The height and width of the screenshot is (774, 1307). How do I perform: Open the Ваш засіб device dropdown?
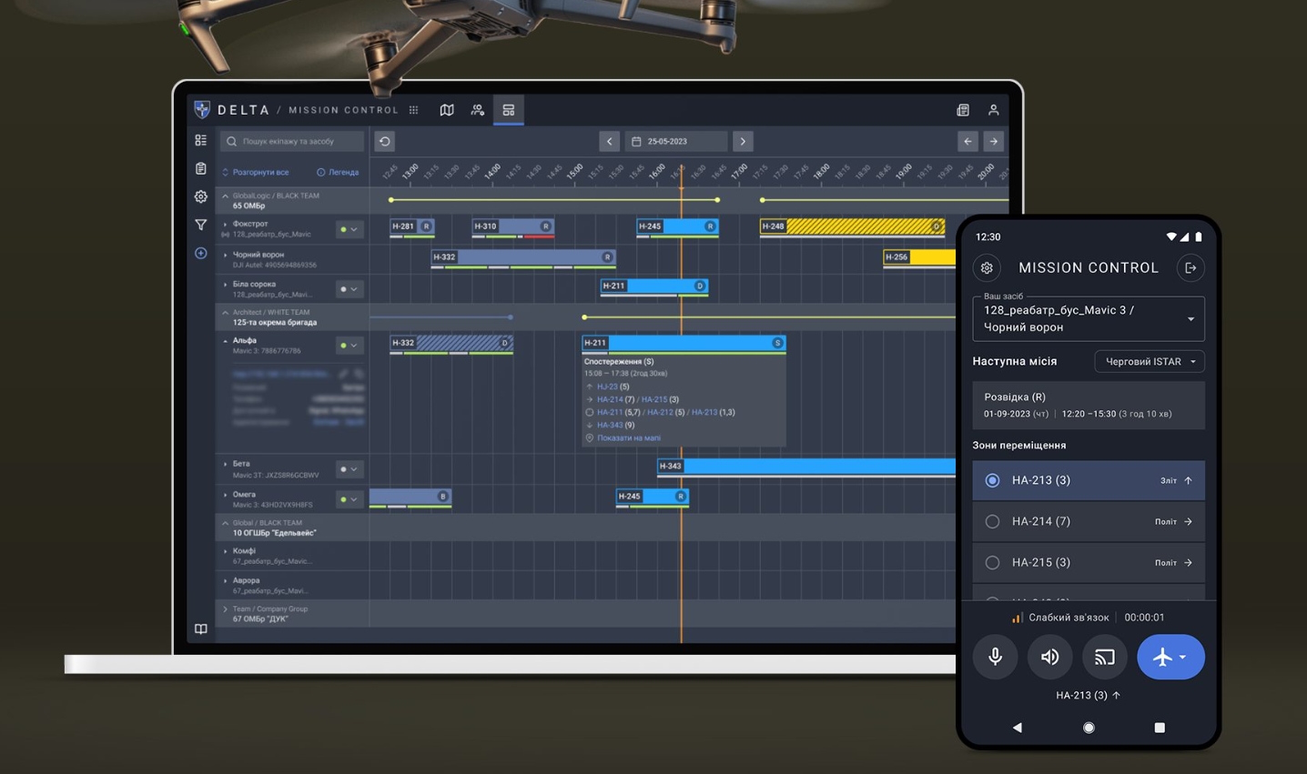point(1088,319)
